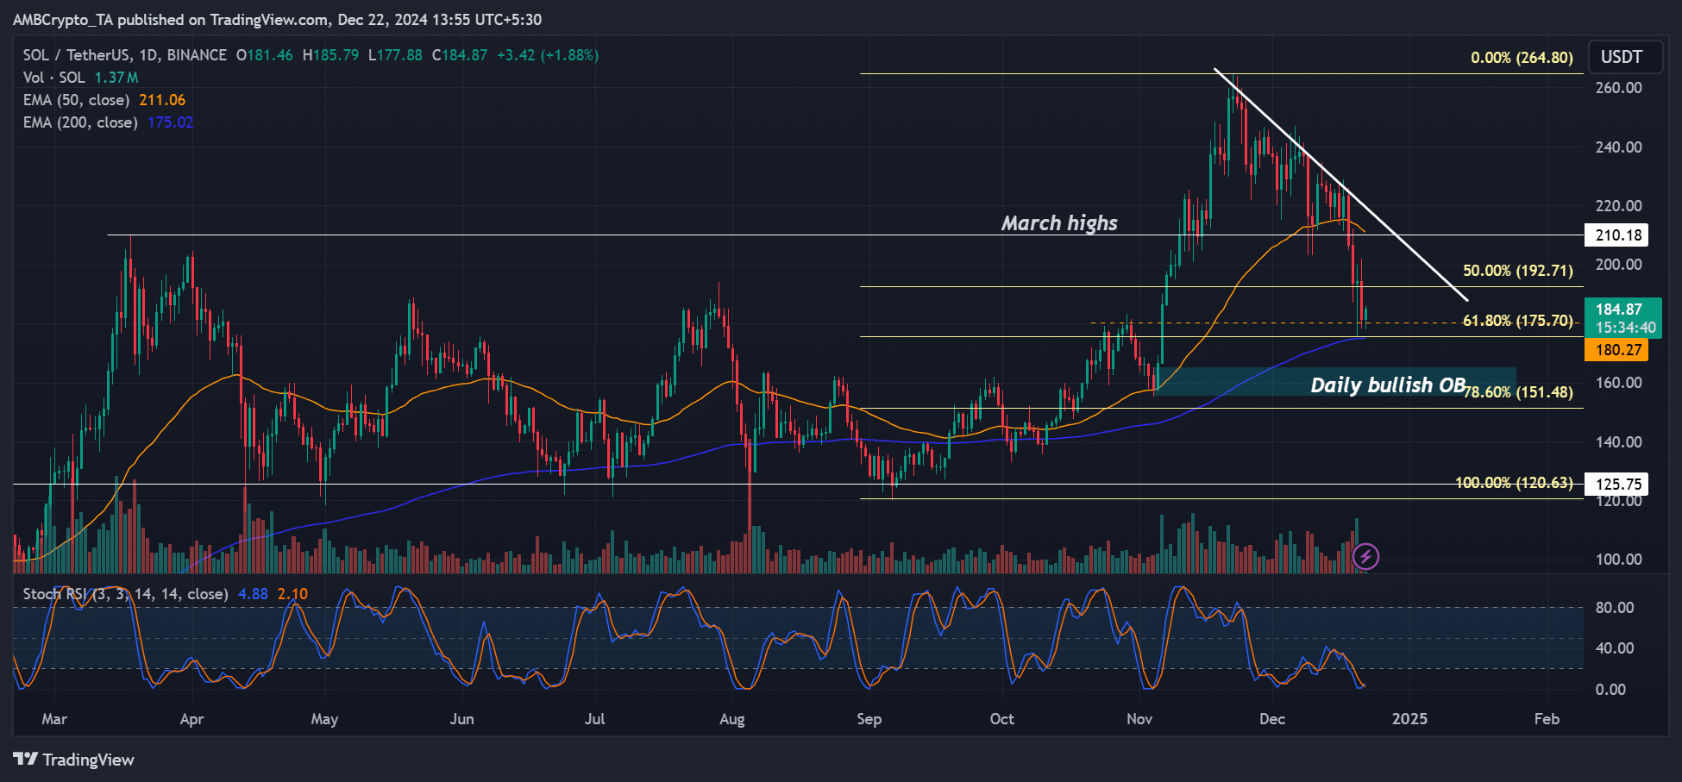
Task: Click the 61.80% (175.70) Fibonacci label
Action: [1517, 321]
